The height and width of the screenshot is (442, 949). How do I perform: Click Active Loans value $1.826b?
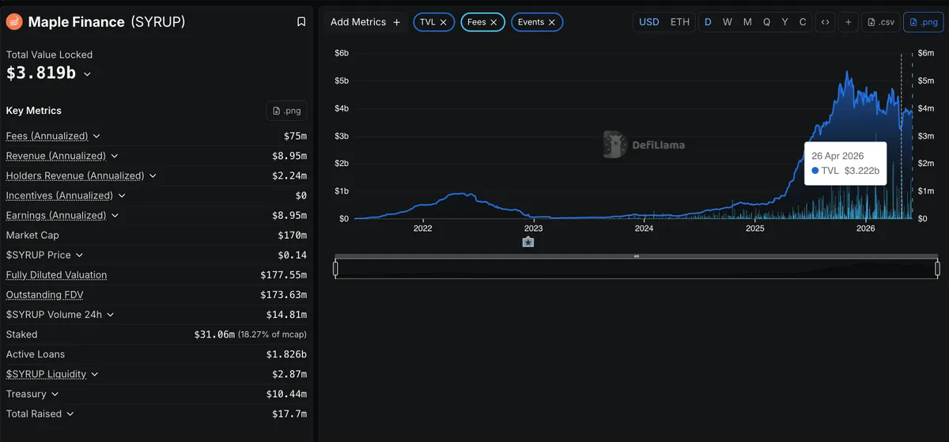click(x=286, y=354)
